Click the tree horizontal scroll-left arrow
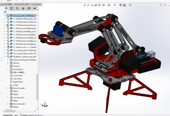The height and width of the screenshot is (116, 170). tap(4, 111)
